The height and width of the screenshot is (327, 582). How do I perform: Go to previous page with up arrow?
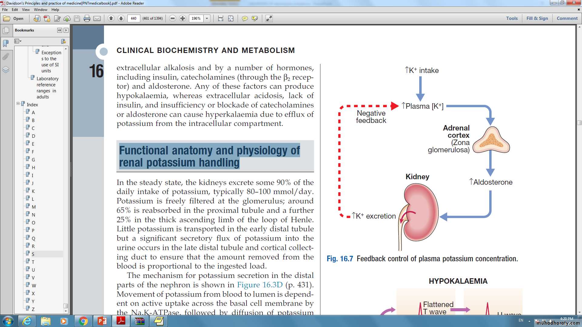[x=111, y=18]
